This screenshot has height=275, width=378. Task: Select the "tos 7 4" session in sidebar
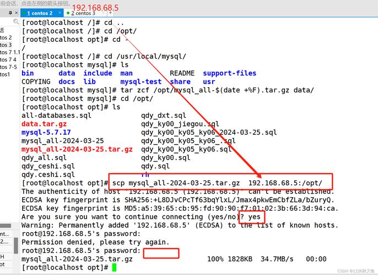coord(8,59)
